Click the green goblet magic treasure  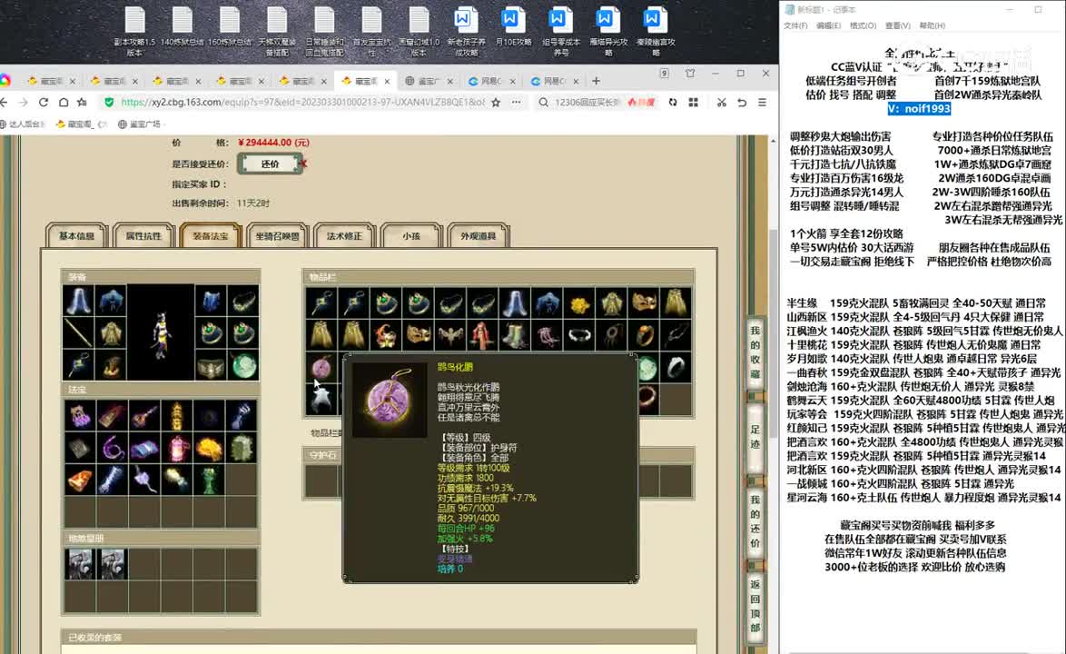click(x=210, y=481)
